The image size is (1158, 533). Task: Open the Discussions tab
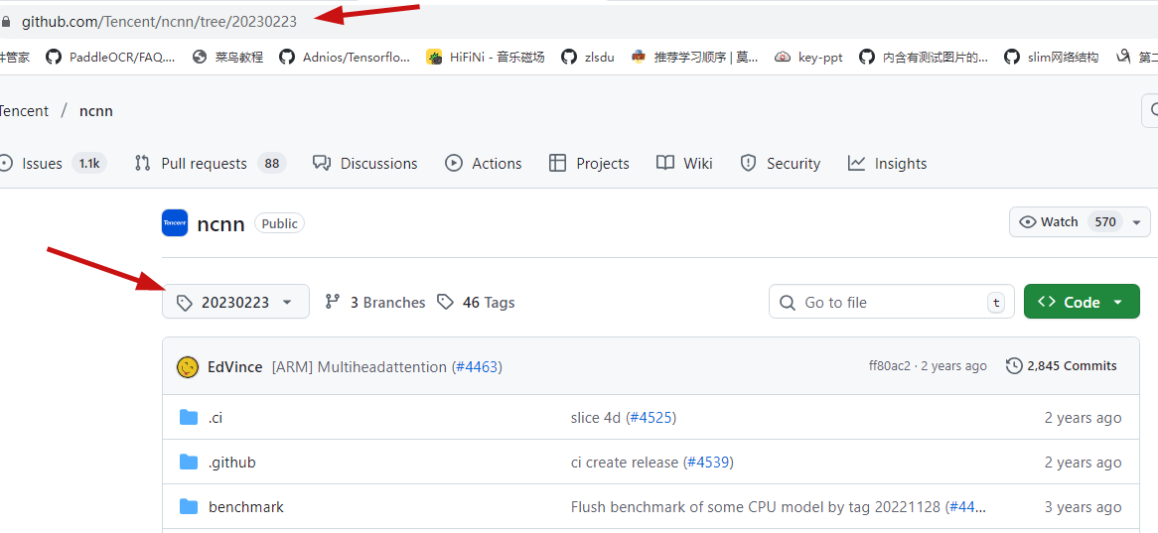364,163
